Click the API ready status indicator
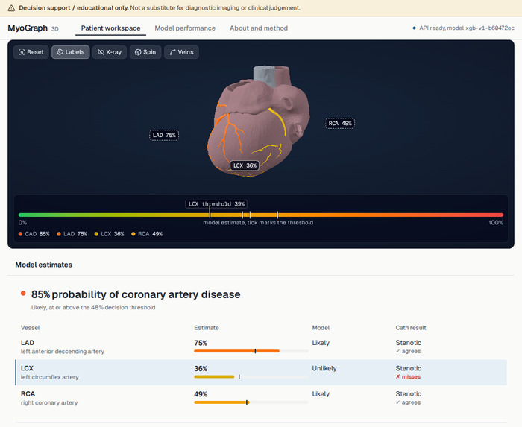Viewport: 522px width, 427px height. [463, 28]
